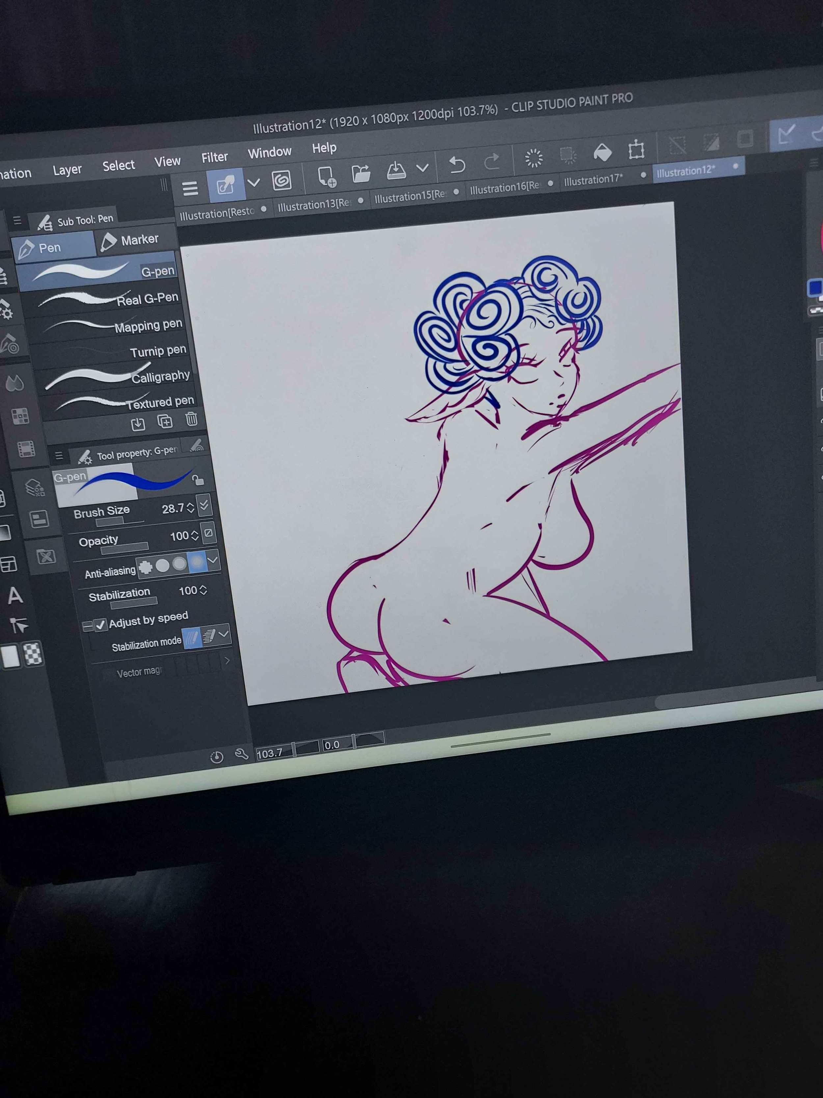Viewport: 823px width, 1098px height.
Task: Open file using folder icon
Action: [361, 174]
